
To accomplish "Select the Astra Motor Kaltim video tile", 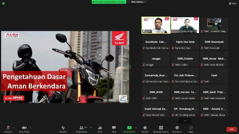I will pyautogui.click(x=185, y=25).
